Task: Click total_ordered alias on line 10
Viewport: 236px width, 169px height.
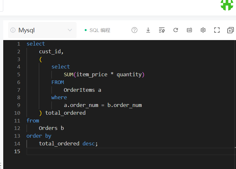Action: 66,113
